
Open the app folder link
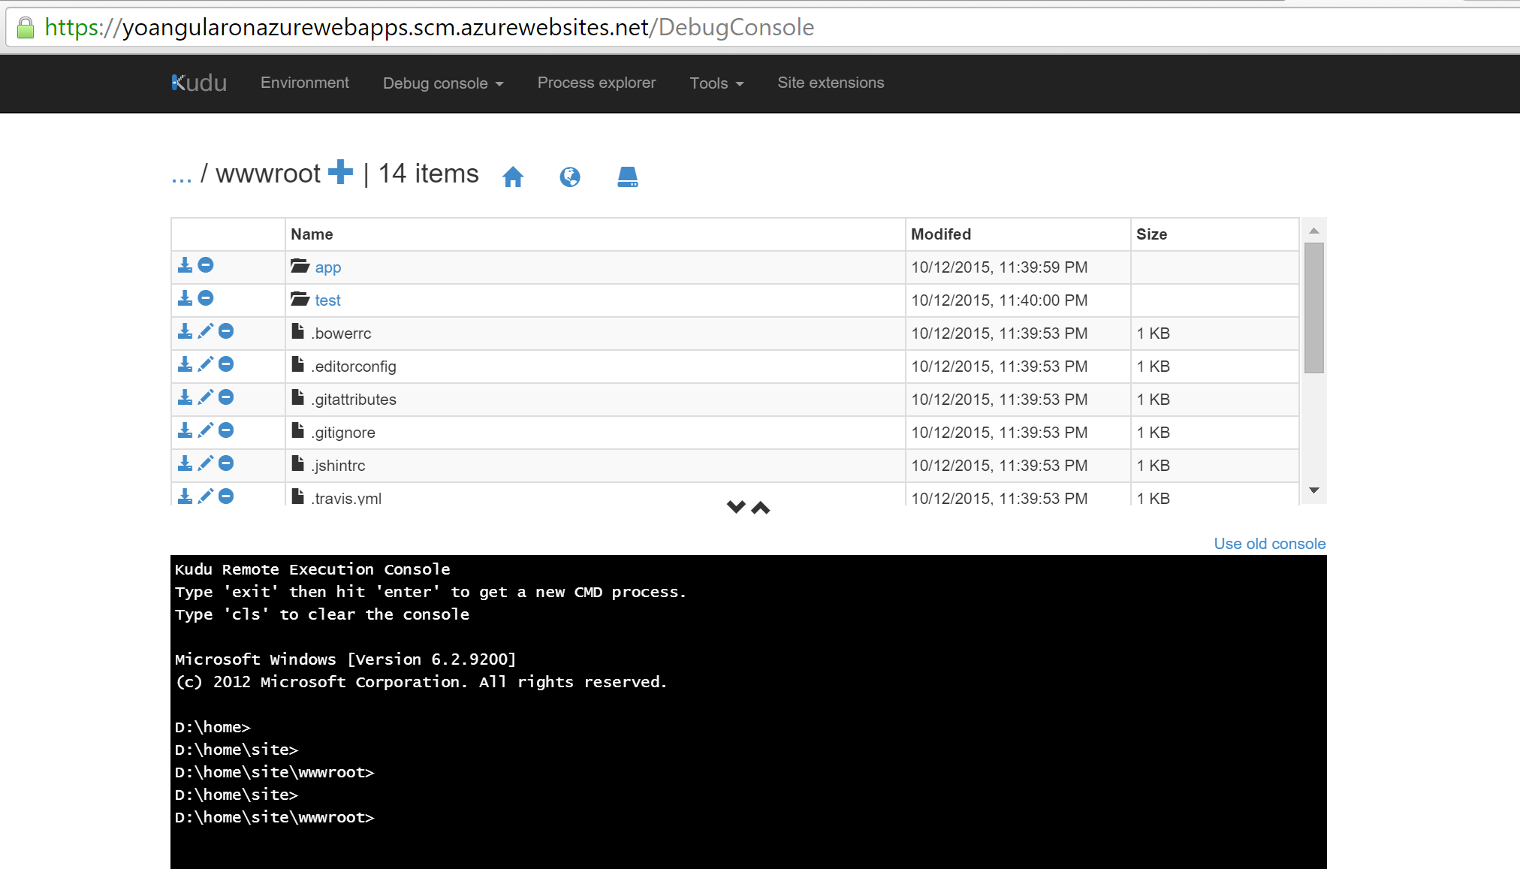click(x=327, y=267)
